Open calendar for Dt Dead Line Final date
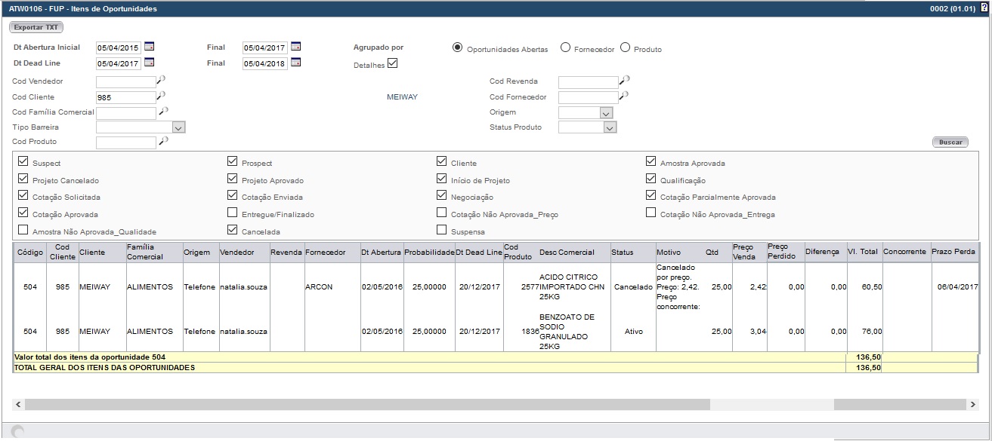The width and height of the screenshot is (992, 441). pyautogui.click(x=295, y=63)
